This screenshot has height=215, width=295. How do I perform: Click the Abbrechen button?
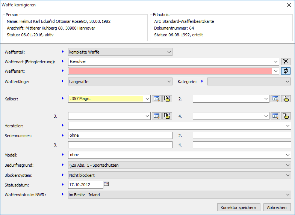(x=277, y=207)
